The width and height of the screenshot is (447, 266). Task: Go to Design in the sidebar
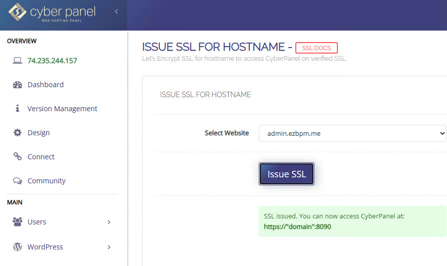click(39, 133)
